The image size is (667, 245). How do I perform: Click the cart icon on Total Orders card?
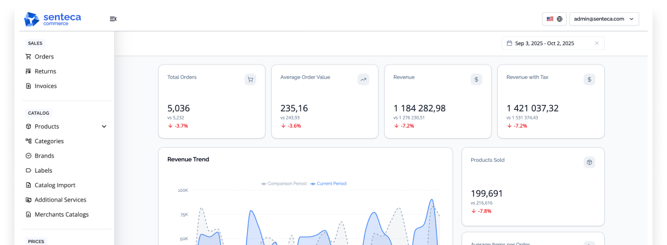pyautogui.click(x=250, y=80)
